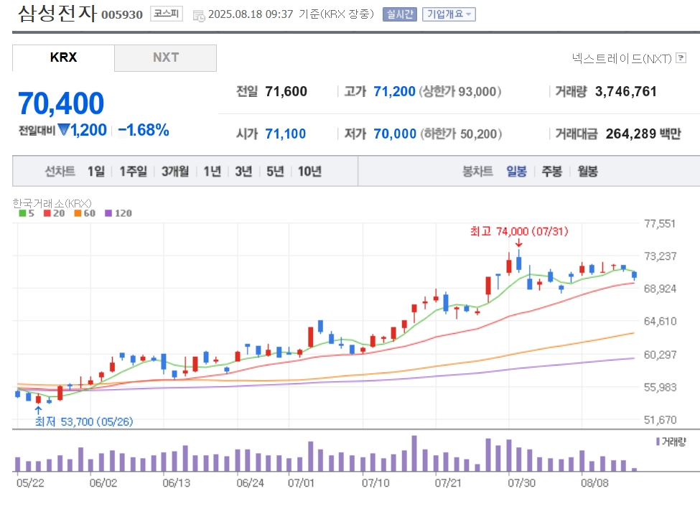
Task: Select the 1주일 line chart period
Action: [x=133, y=172]
